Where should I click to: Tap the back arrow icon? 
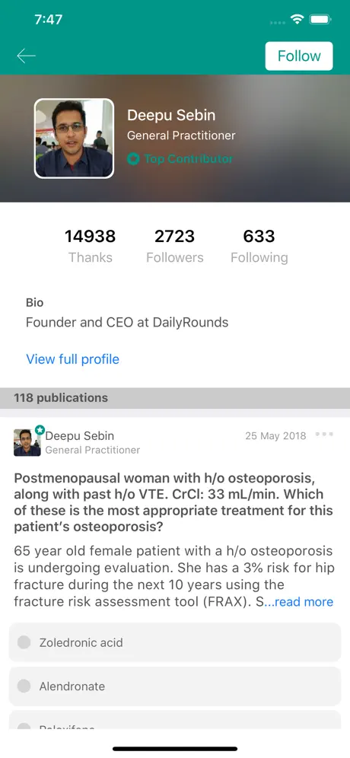click(26, 56)
